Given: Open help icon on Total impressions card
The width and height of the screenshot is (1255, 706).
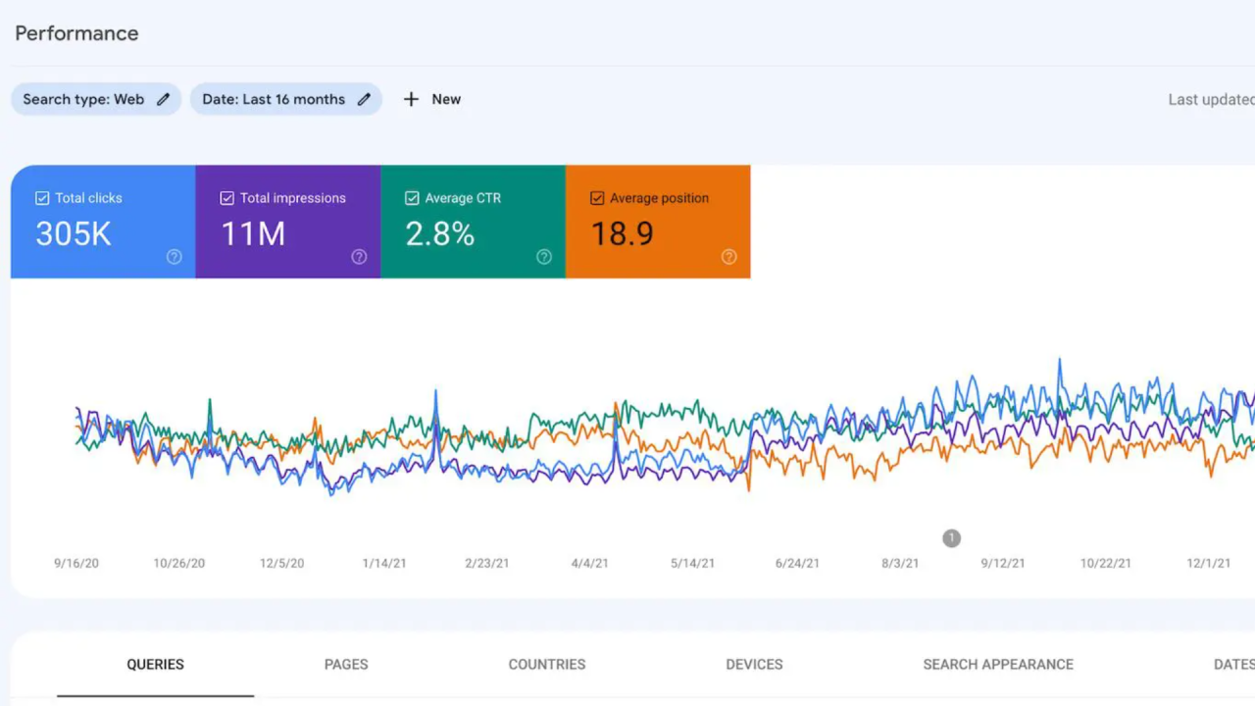Looking at the screenshot, I should (359, 257).
